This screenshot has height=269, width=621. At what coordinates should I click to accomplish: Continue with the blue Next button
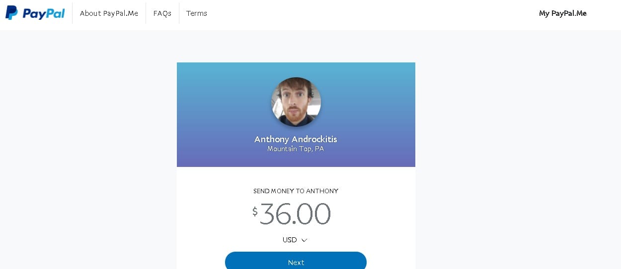[x=296, y=262]
